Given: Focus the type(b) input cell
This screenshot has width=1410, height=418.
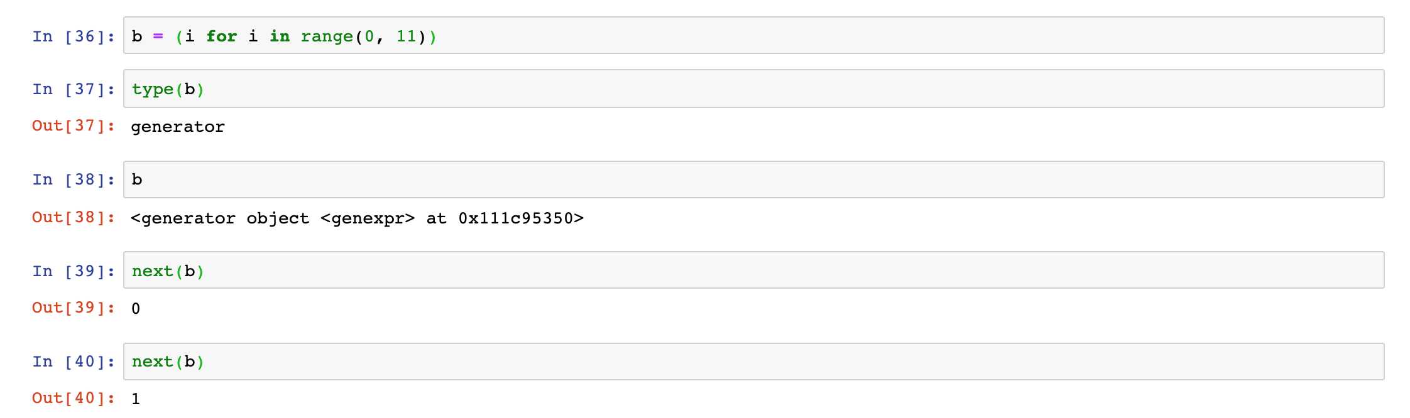Looking at the screenshot, I should coord(753,88).
